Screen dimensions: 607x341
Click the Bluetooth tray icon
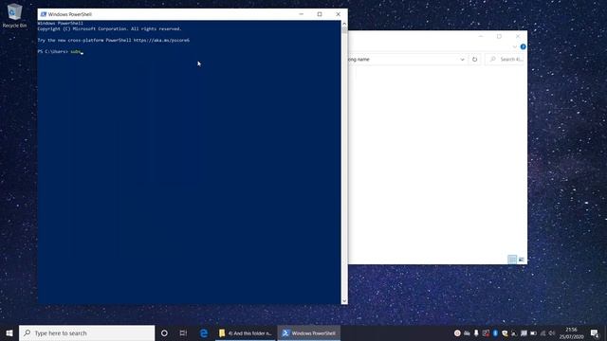coord(495,332)
